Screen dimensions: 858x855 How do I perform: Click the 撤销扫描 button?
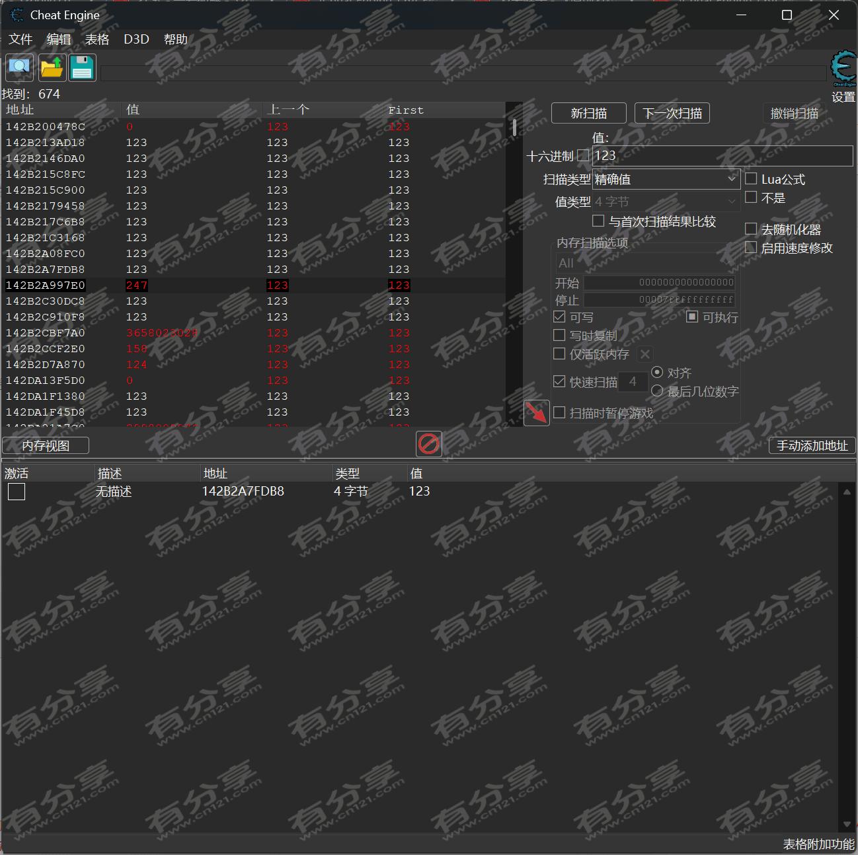click(x=794, y=113)
